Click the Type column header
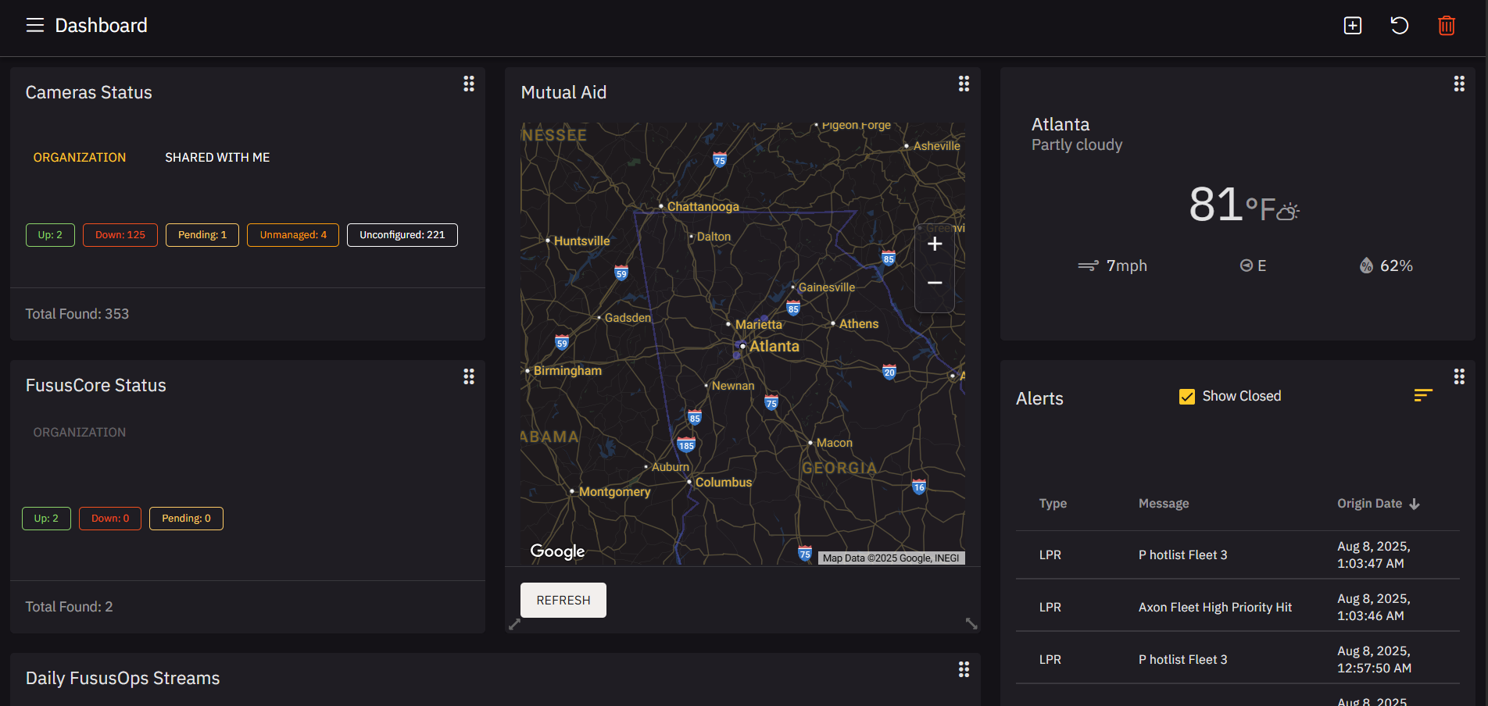This screenshot has width=1488, height=706. point(1053,504)
